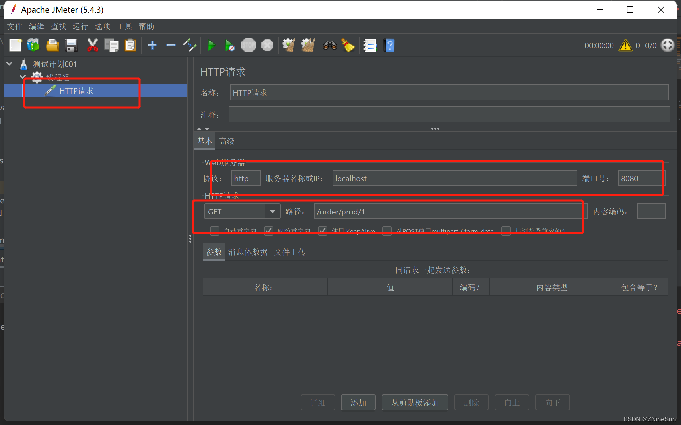The image size is (681, 425).
Task: Click the Open file folder icon
Action: [x=52, y=45]
